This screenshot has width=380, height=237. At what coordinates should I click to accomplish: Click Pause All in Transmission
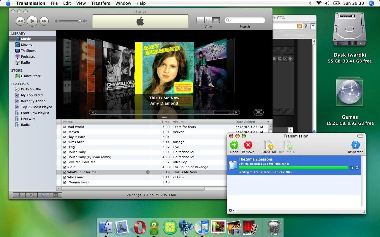pyautogui.click(x=268, y=147)
